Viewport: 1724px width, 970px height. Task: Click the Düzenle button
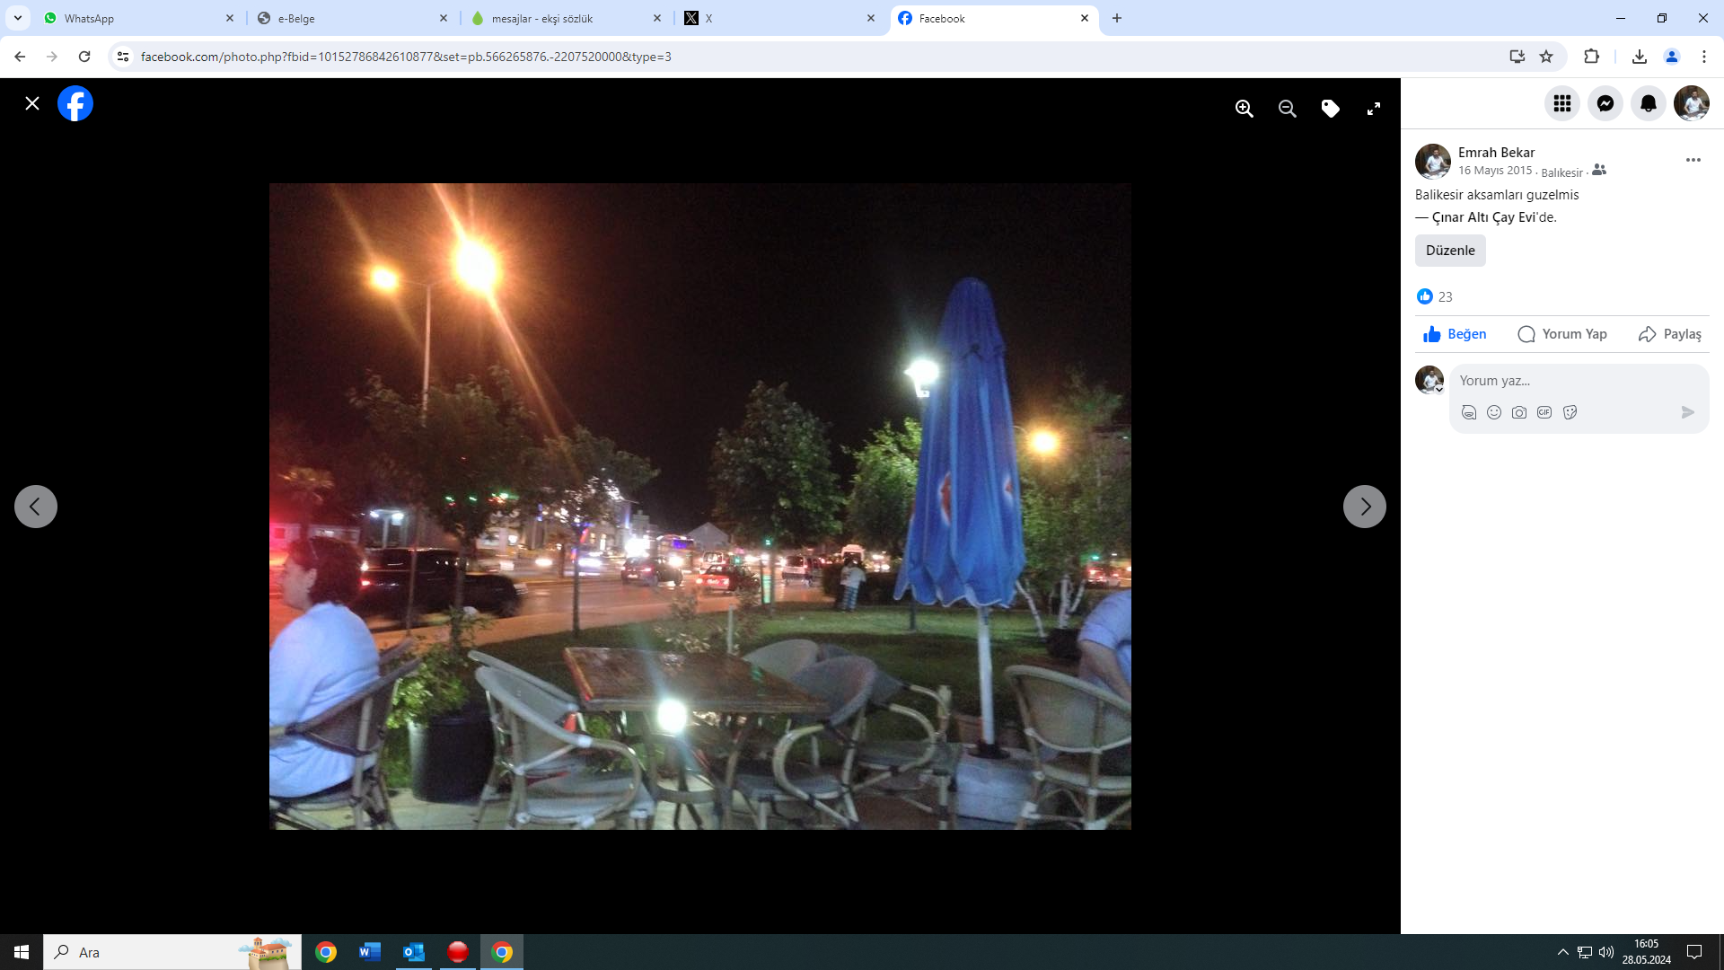(1450, 251)
